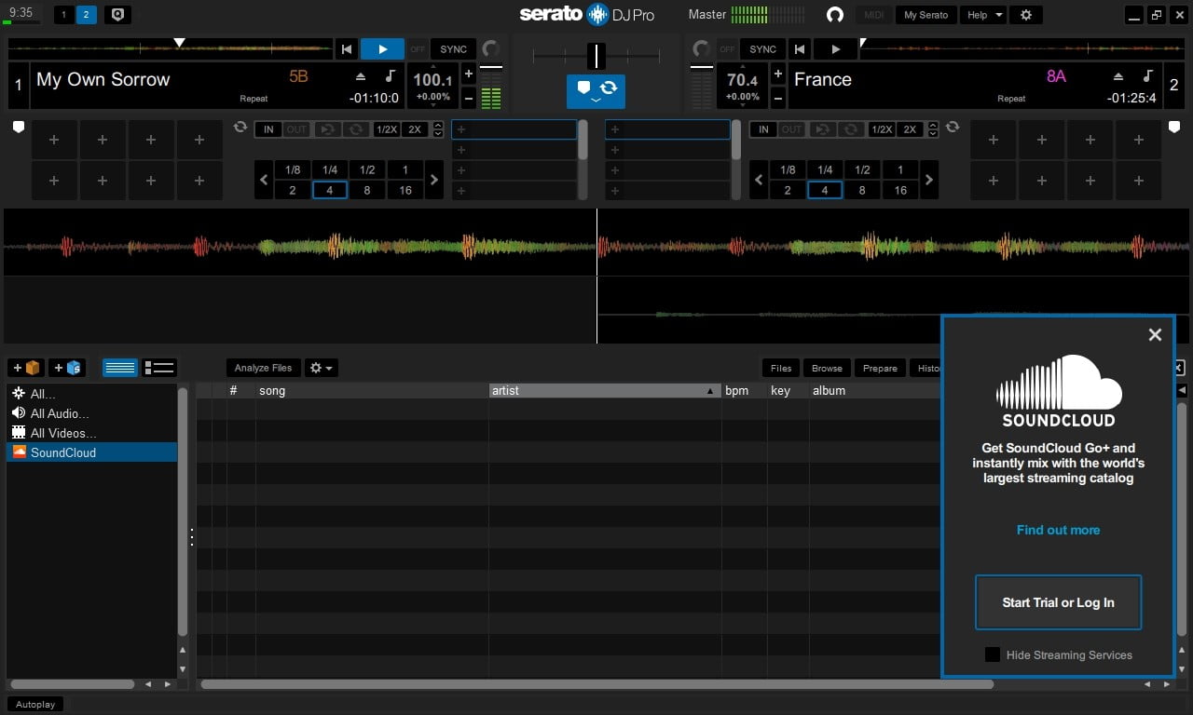The width and height of the screenshot is (1193, 715).
Task: Close the SoundCloud promo panel
Action: (x=1155, y=334)
